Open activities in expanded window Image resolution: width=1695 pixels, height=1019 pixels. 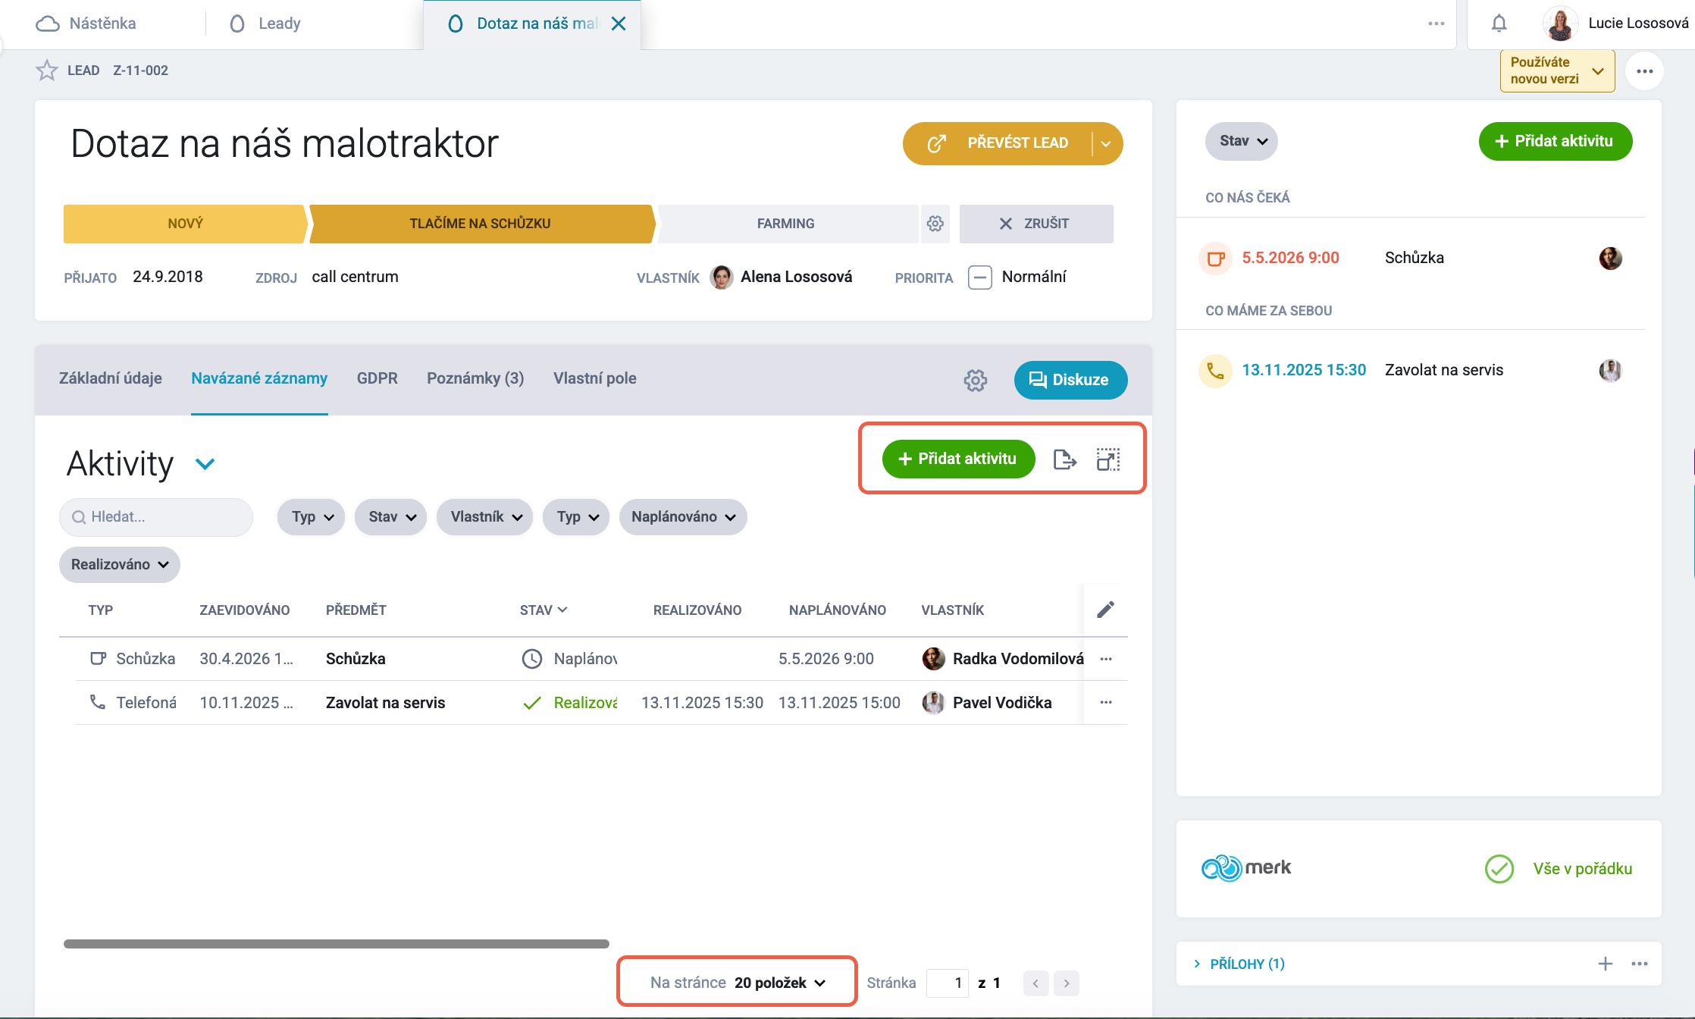pyautogui.click(x=1108, y=459)
